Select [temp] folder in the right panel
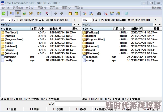This screenshot has height=112, width=163. point(122,43)
